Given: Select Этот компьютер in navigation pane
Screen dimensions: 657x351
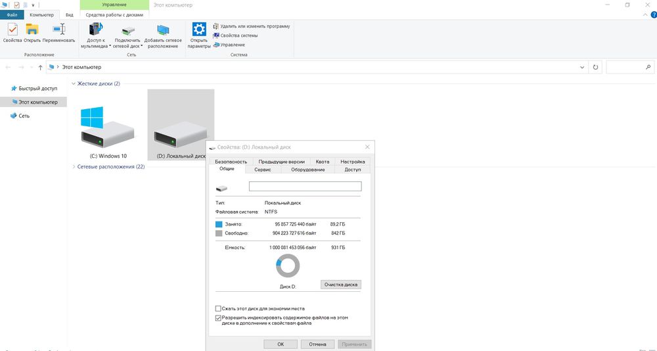Looking at the screenshot, I should point(34,102).
